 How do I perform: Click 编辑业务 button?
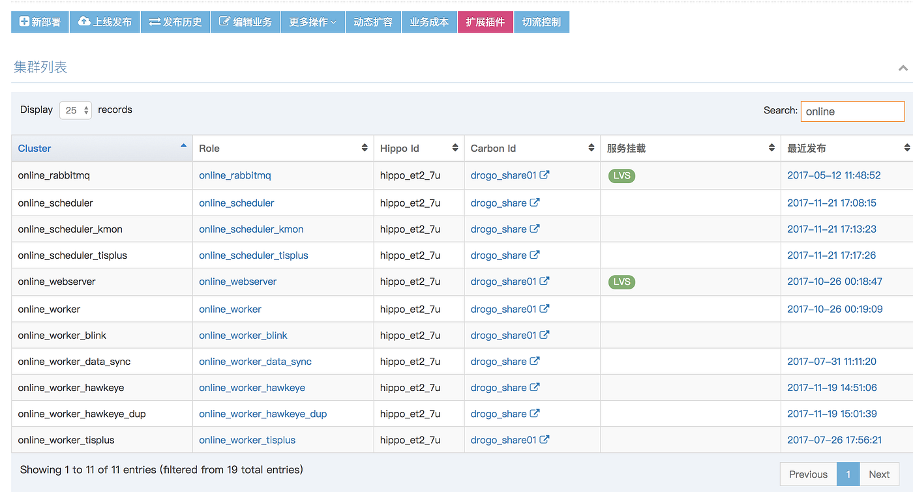(x=245, y=22)
